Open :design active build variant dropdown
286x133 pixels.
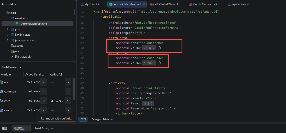click(x=44, y=110)
